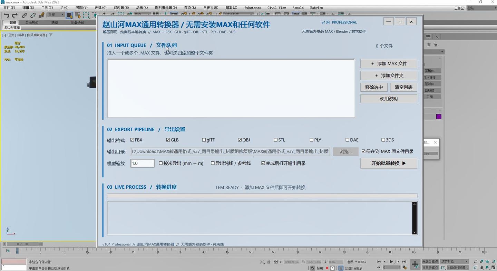Jump to timeline start frame
The width and height of the screenshot is (497, 271).
(x=379, y=262)
